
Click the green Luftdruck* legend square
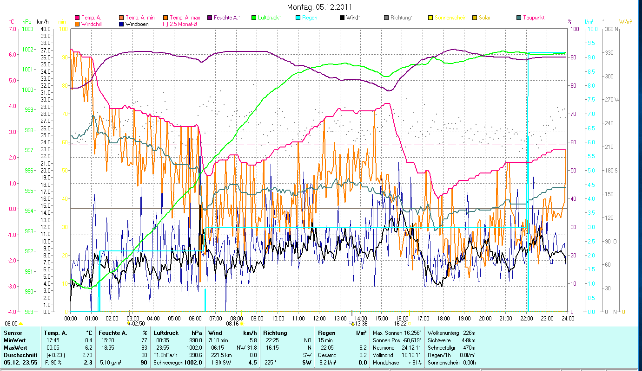click(x=254, y=18)
